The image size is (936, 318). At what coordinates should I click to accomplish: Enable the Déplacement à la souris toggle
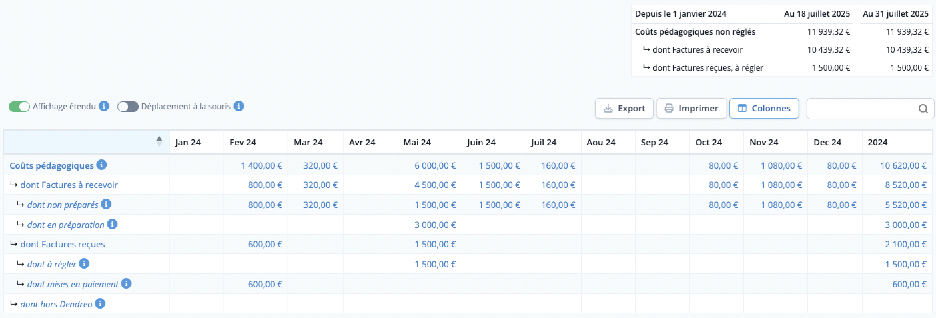[x=128, y=107]
